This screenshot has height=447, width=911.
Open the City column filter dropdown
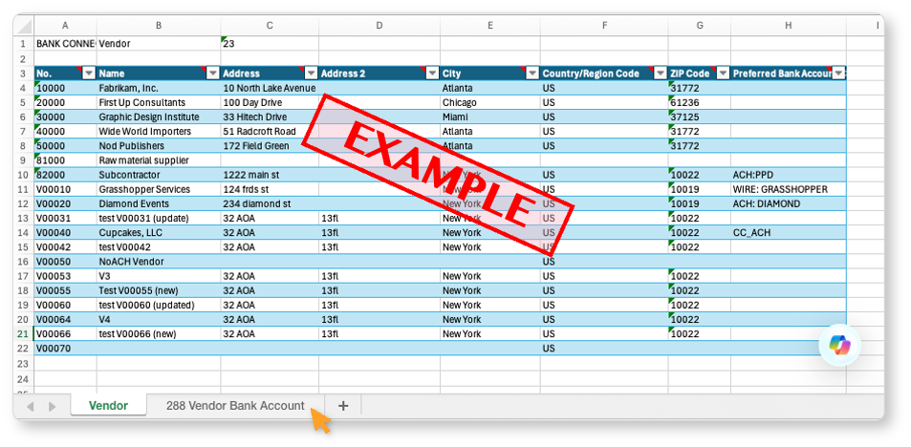532,74
